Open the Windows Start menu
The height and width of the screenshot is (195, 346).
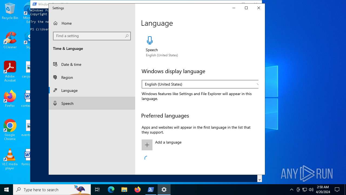pyautogui.click(x=6, y=190)
